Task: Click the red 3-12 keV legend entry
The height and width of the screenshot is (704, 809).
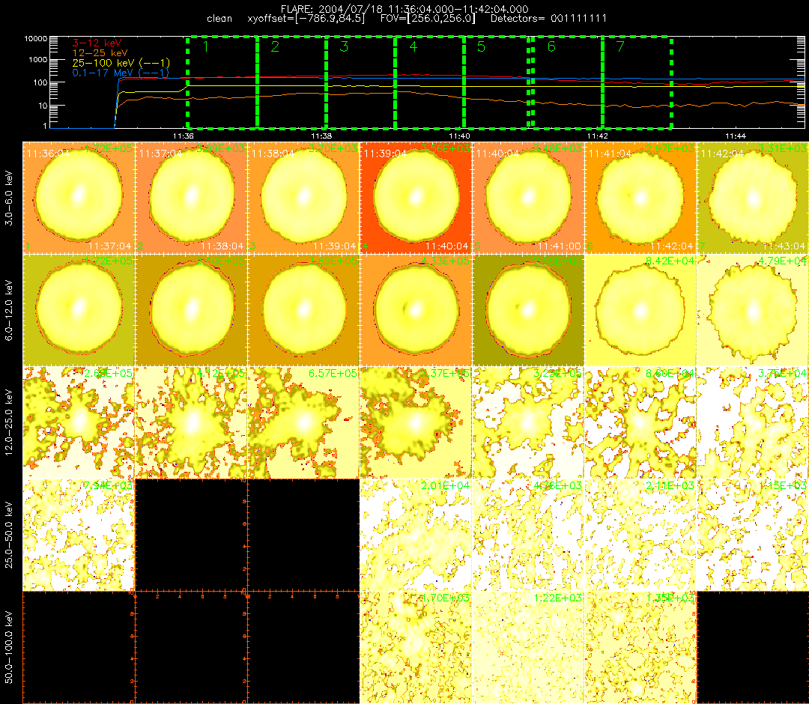Action: pyautogui.click(x=97, y=43)
